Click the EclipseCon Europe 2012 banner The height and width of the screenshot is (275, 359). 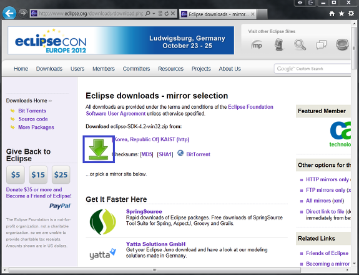(x=121, y=41)
